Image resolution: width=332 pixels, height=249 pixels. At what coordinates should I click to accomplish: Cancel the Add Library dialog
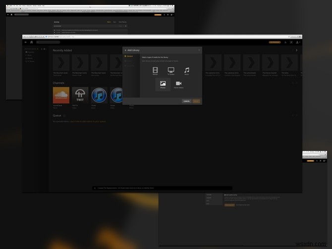tap(186, 101)
